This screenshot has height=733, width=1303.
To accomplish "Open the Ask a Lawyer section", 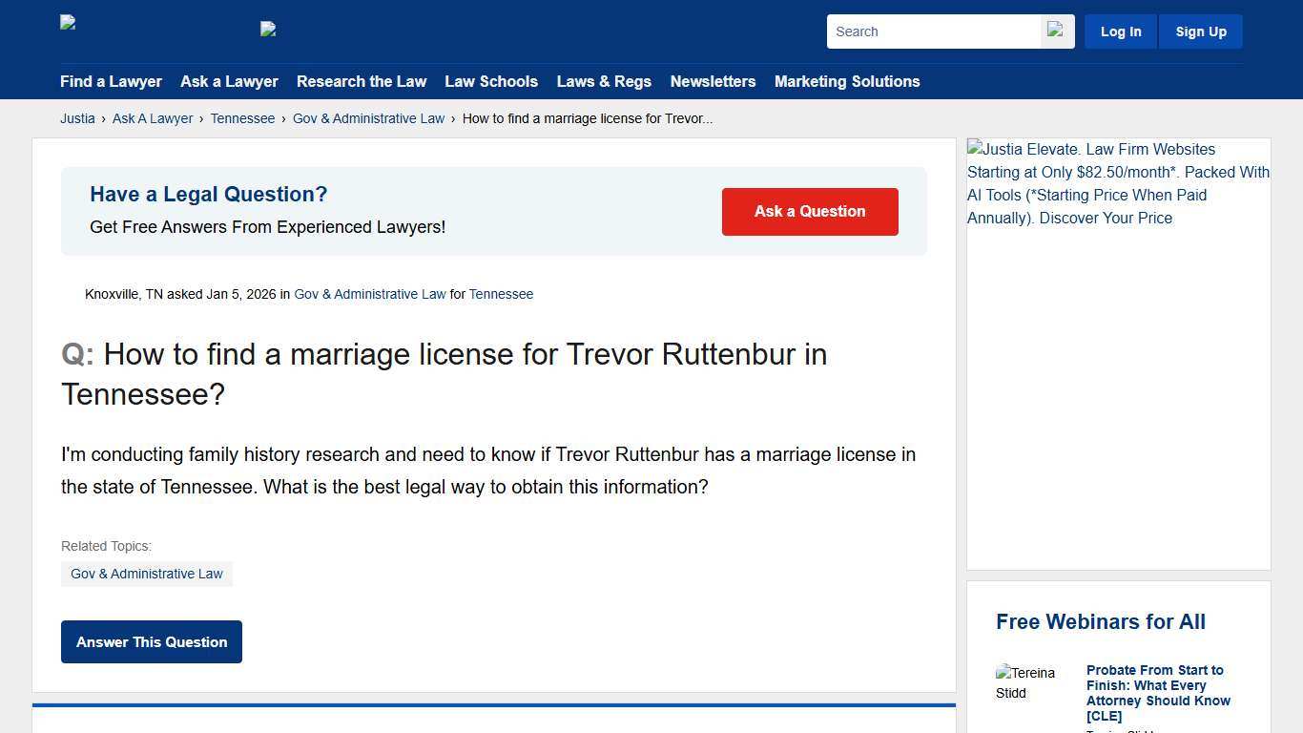I will point(229,82).
